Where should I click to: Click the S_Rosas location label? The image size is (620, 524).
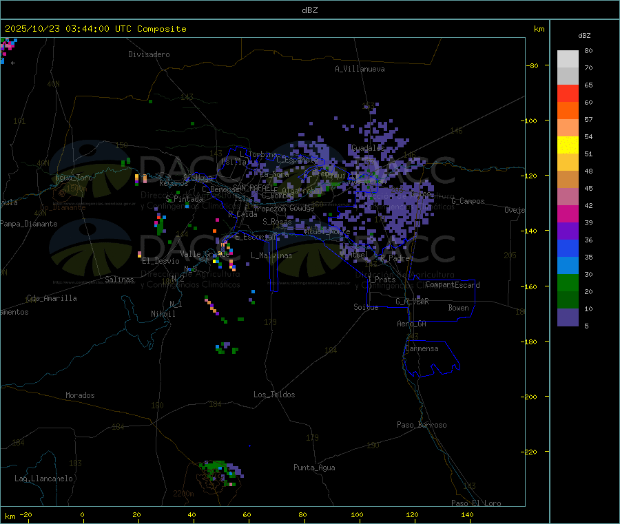coord(277,222)
